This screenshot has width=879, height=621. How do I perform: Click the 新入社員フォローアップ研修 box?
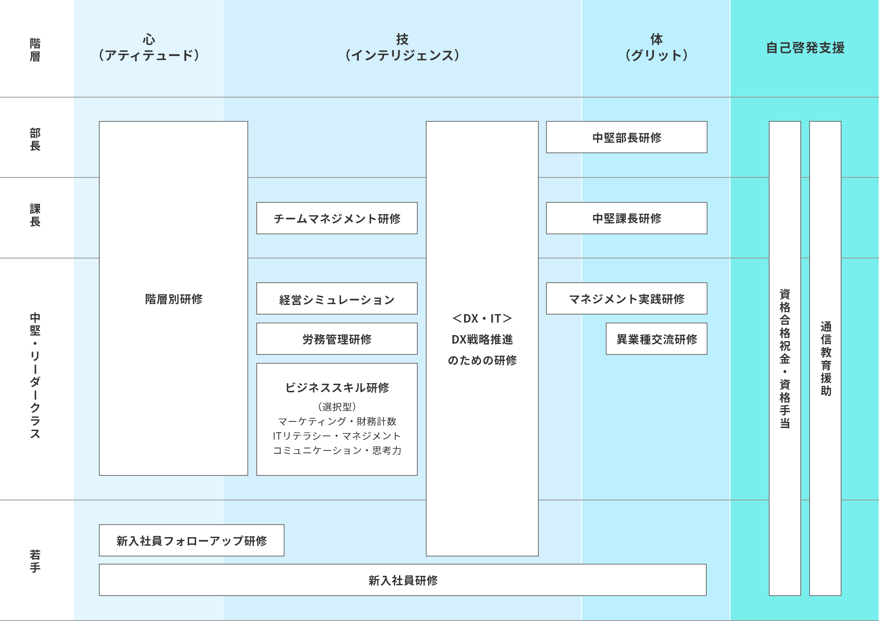[192, 540]
